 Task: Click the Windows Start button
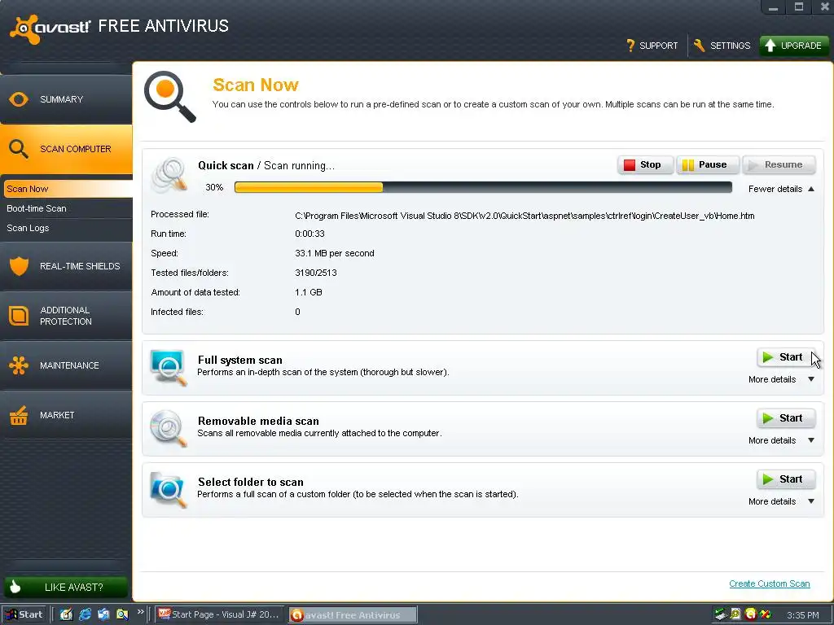pyautogui.click(x=24, y=614)
